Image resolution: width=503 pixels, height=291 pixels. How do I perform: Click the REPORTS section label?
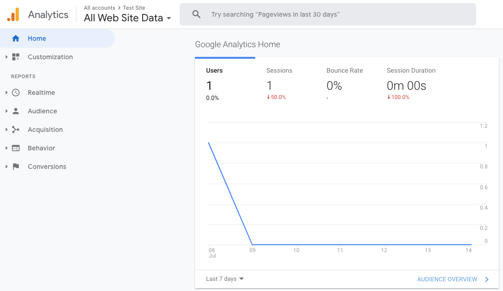(x=24, y=76)
